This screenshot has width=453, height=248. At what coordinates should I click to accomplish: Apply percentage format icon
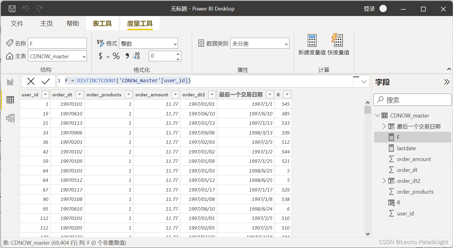pos(116,56)
